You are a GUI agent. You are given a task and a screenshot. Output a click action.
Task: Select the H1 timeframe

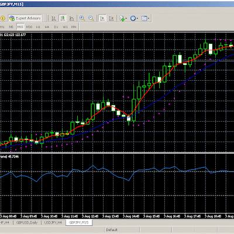(x=38, y=27)
